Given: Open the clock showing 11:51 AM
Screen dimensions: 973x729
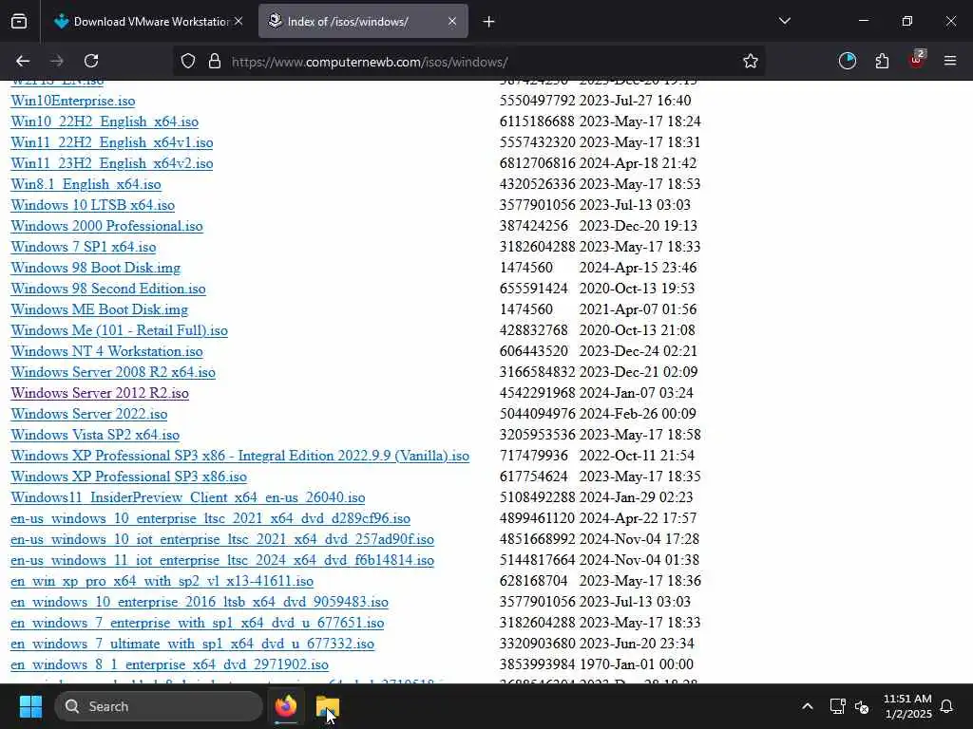Looking at the screenshot, I should coord(907,706).
